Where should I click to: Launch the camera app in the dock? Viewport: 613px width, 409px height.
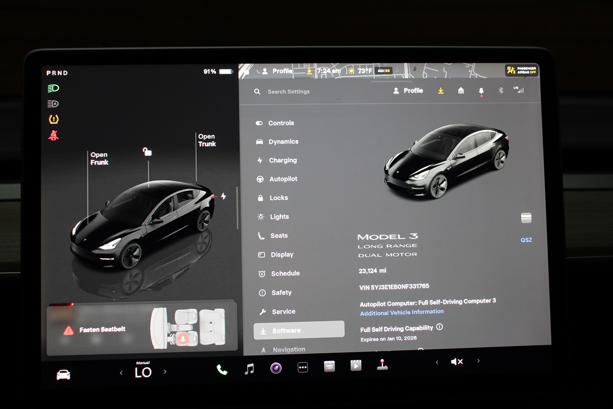(276, 368)
